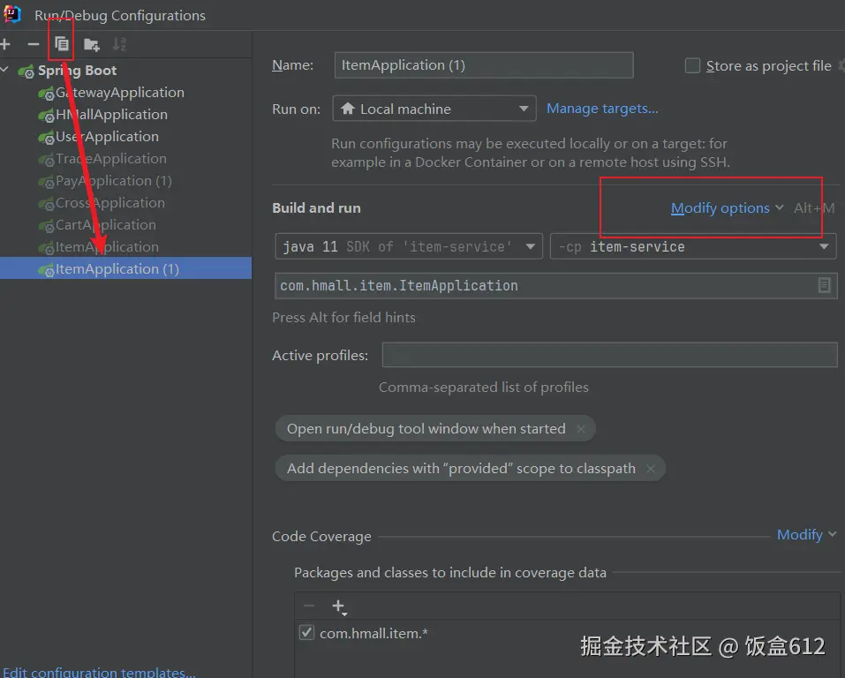845x678 pixels.
Task: Click the Spring Boot group icon
Action: click(26, 72)
